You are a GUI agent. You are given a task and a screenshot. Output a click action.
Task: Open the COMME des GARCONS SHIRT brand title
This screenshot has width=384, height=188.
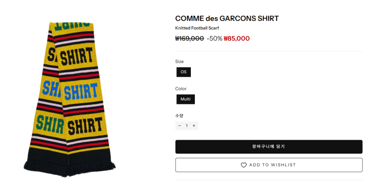[227, 19]
